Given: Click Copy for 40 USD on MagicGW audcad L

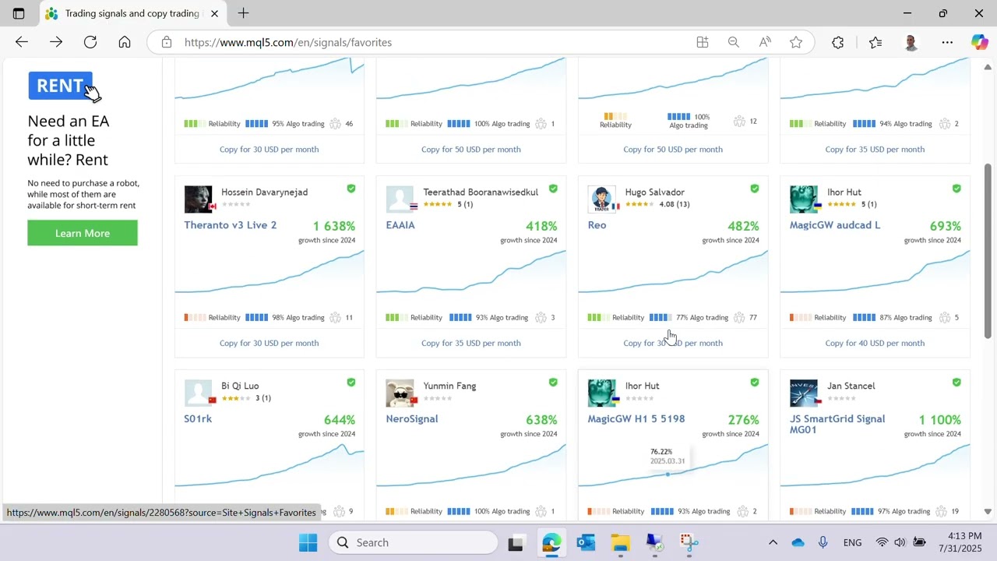Looking at the screenshot, I should coord(875,343).
